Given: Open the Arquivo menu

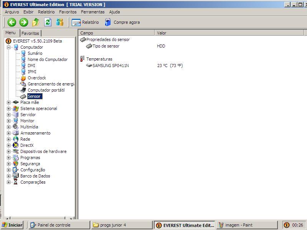Looking at the screenshot, I should 12,12.
